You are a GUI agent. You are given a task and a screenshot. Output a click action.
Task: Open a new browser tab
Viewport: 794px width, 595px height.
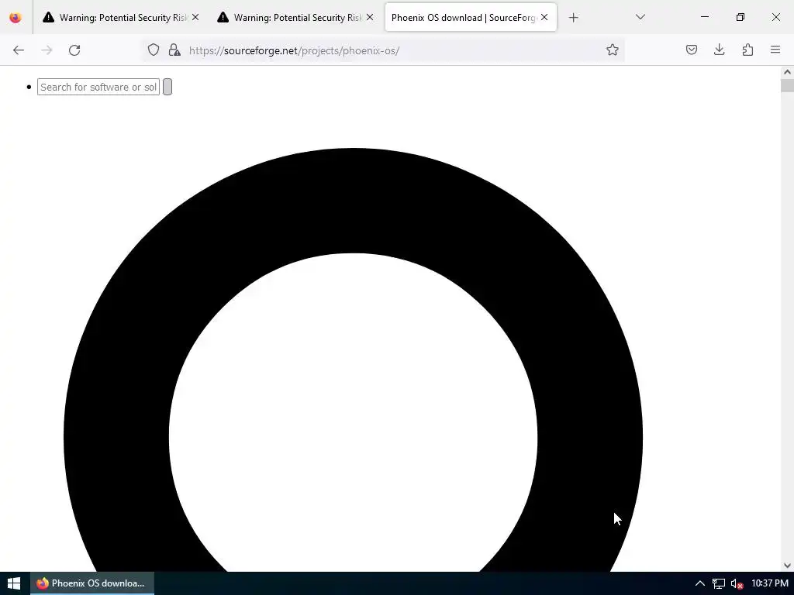click(573, 18)
